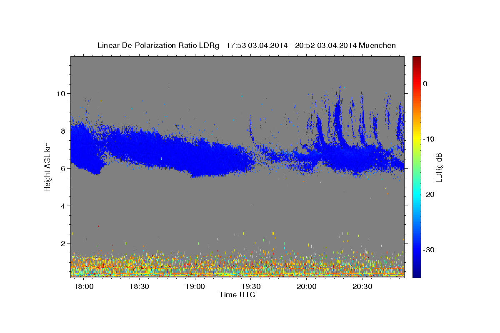Click the 'Muenchen' location label in title
Viewport: 500px width, 333px height.
(377, 45)
